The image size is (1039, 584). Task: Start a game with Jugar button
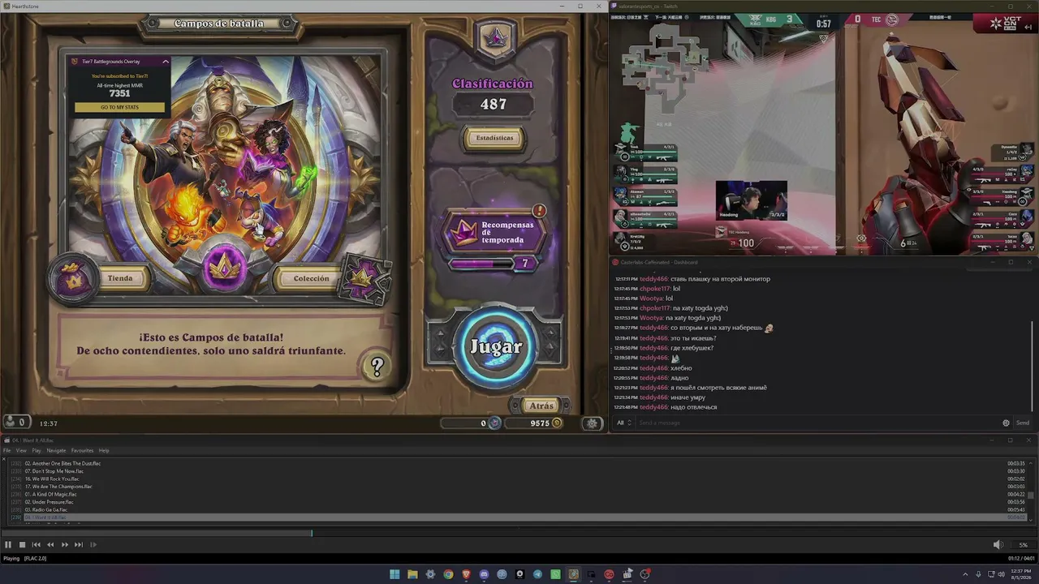(496, 347)
